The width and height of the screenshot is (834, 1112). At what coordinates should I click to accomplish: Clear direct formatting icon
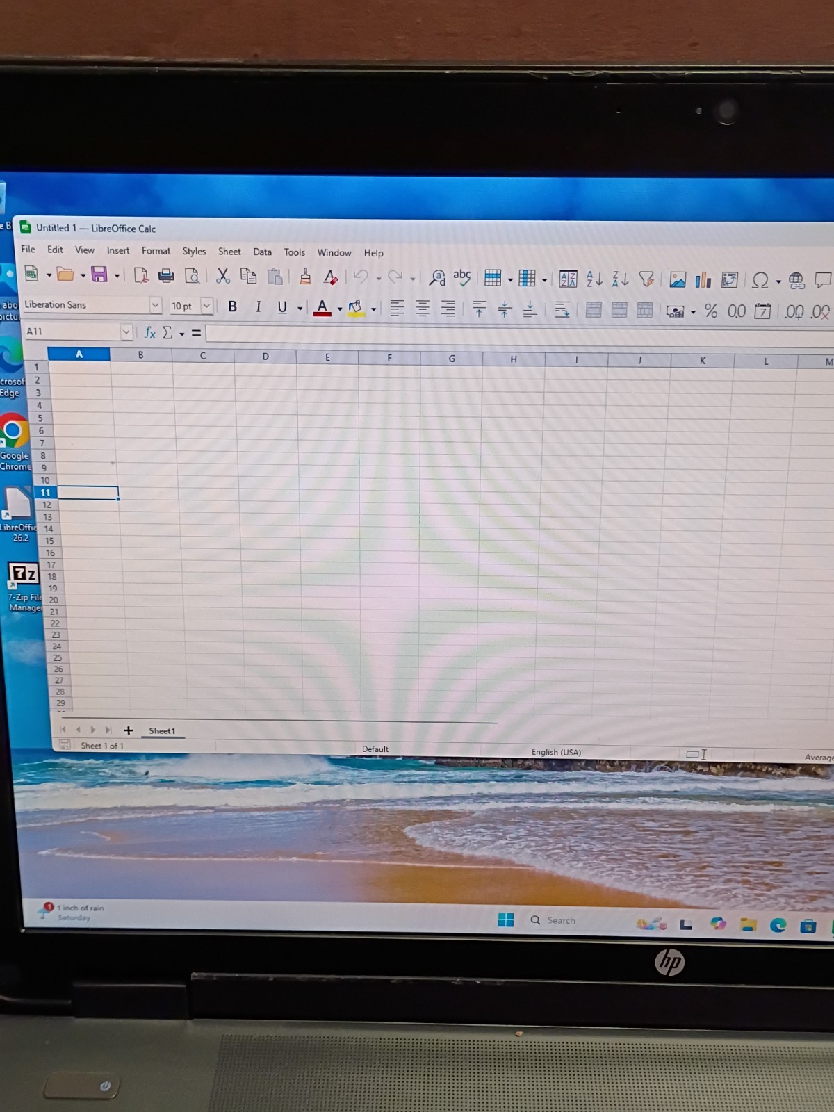[x=331, y=277]
